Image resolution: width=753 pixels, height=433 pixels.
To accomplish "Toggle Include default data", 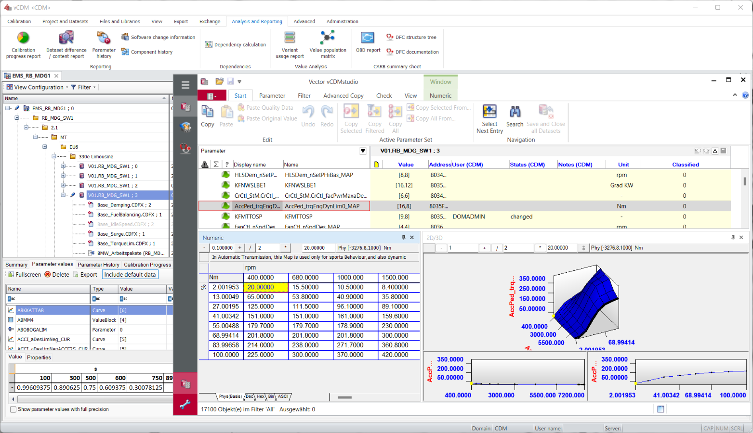I will [130, 275].
